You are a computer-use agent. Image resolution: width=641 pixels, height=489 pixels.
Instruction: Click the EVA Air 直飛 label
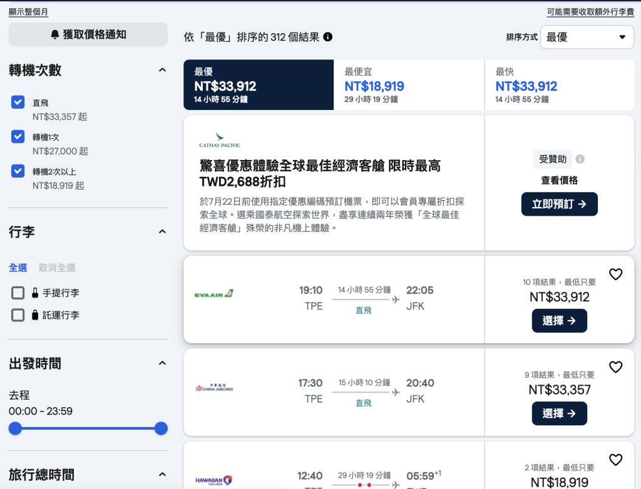click(x=364, y=311)
